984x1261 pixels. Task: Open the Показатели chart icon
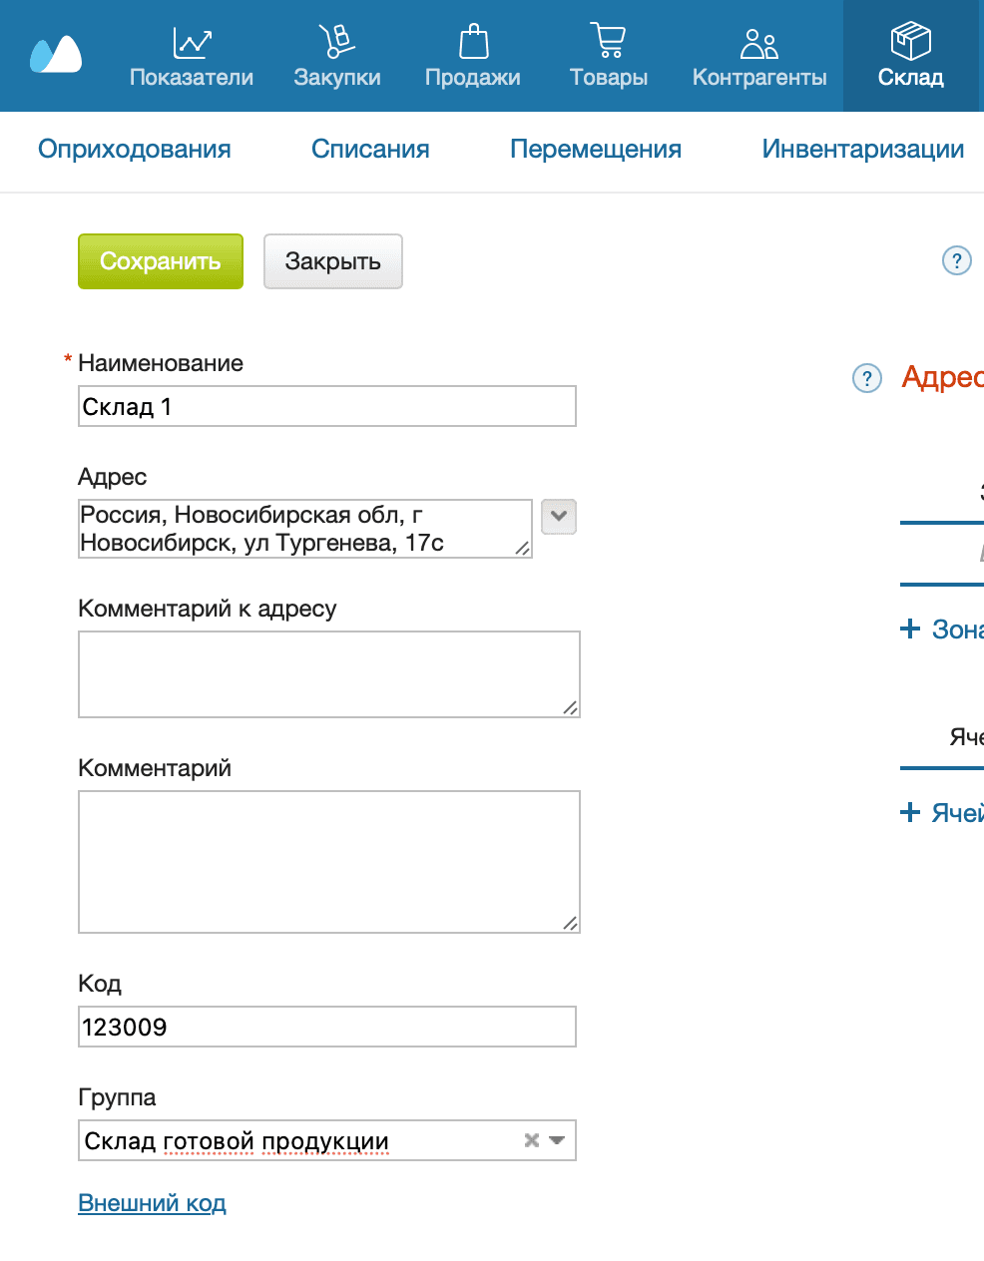tap(191, 42)
